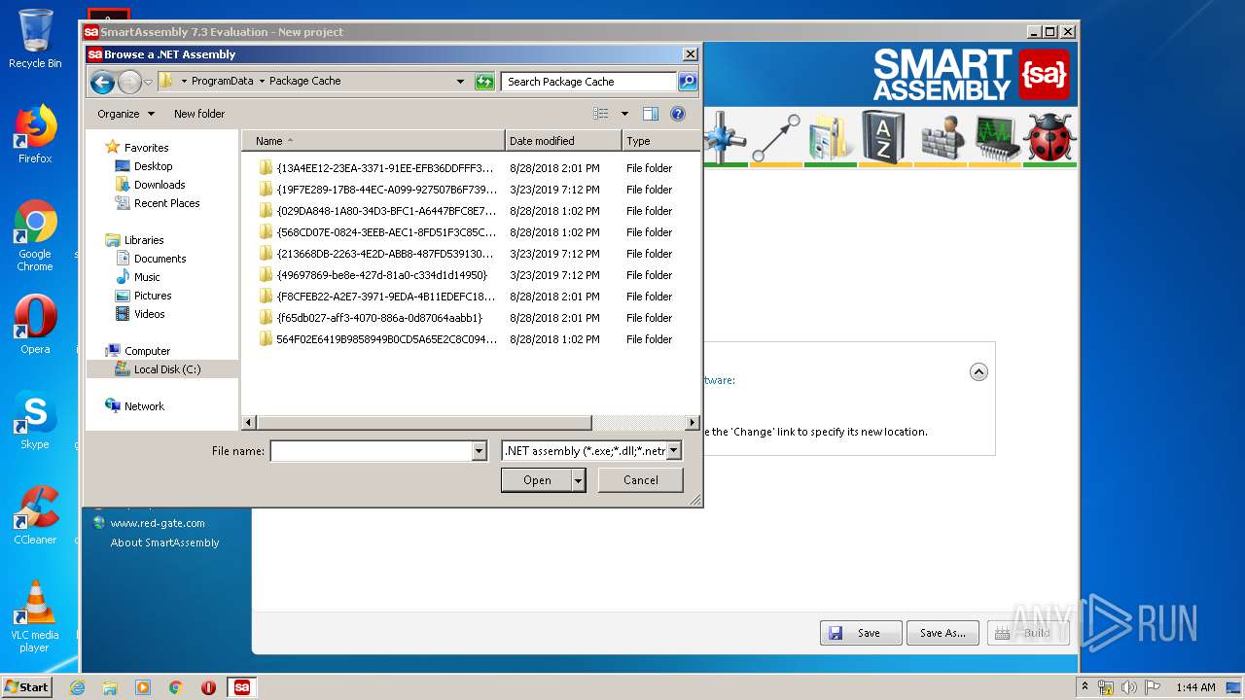Click the SmartAssembly taskbar button

click(x=241, y=687)
